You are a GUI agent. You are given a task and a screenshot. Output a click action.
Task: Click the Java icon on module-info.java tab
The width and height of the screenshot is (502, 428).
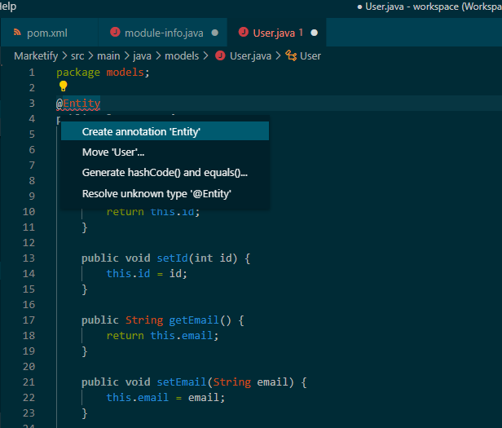[x=115, y=32]
